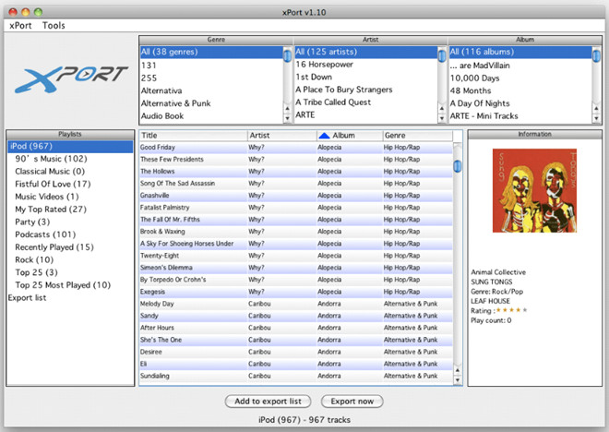
Task: Click the Add to export list button
Action: [x=268, y=402]
